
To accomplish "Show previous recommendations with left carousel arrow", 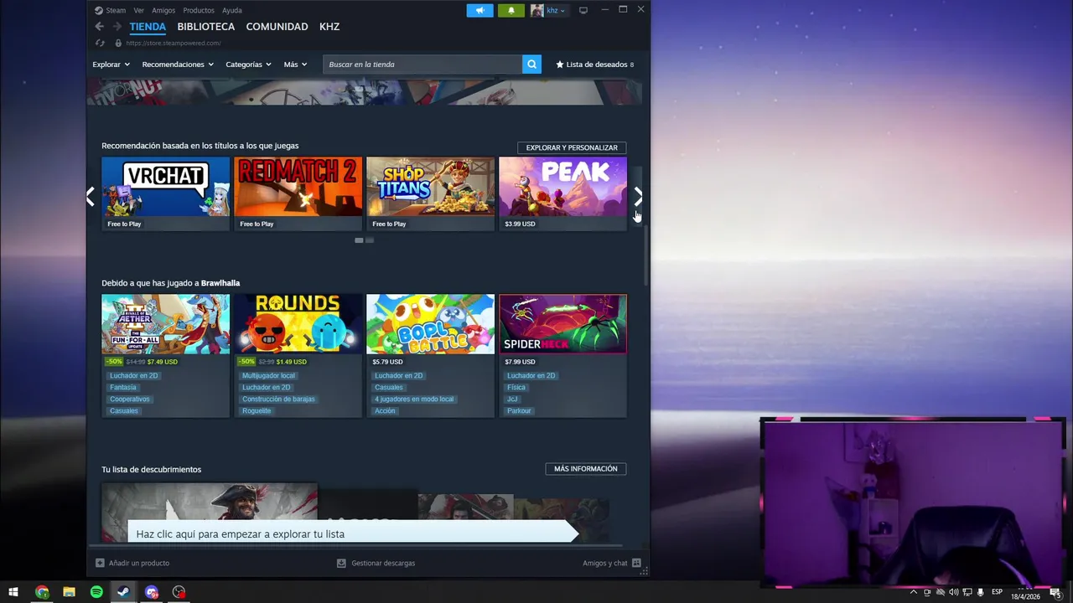I will click(x=91, y=197).
